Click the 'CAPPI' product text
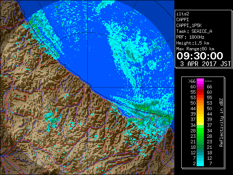The height and width of the screenshot is (175, 233). [182, 20]
